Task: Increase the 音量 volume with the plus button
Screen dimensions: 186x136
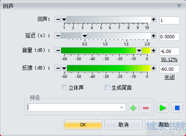Action: pos(154,50)
